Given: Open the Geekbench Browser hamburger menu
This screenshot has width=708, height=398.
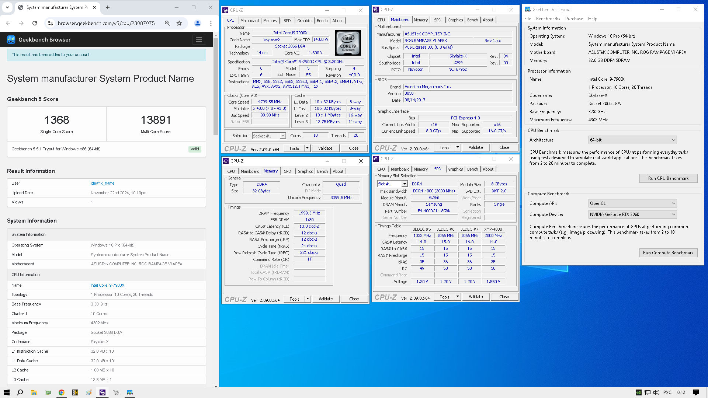Looking at the screenshot, I should pos(199,39).
